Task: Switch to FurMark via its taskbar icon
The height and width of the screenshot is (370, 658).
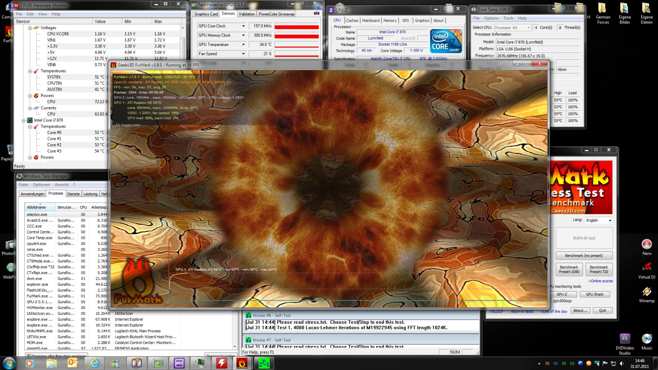Action: [x=243, y=363]
